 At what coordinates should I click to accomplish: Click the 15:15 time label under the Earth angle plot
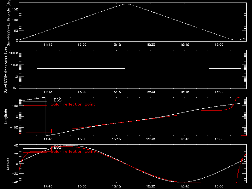pos(116,44)
